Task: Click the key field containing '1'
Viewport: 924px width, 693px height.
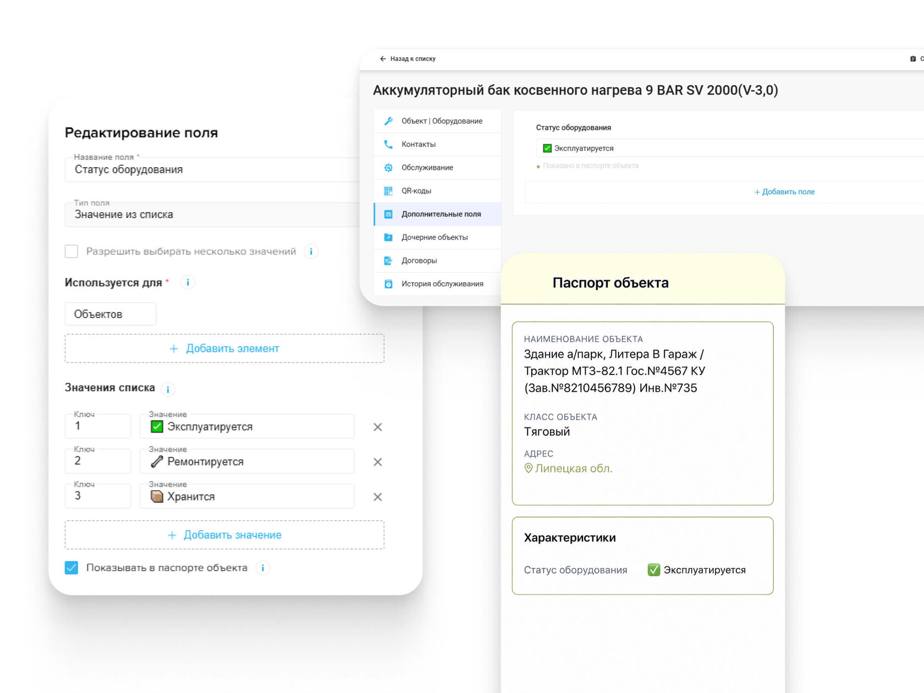Action: click(x=98, y=426)
